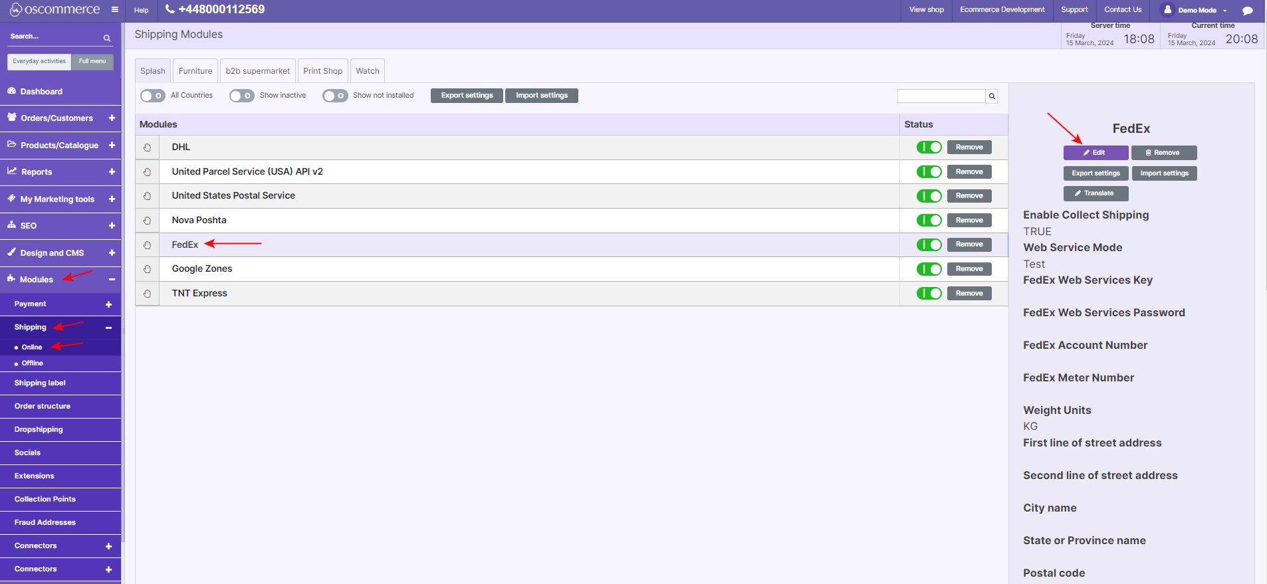Image resolution: width=1267 pixels, height=584 pixels.
Task: Collapse the Modules sidebar section
Action: pos(112,280)
